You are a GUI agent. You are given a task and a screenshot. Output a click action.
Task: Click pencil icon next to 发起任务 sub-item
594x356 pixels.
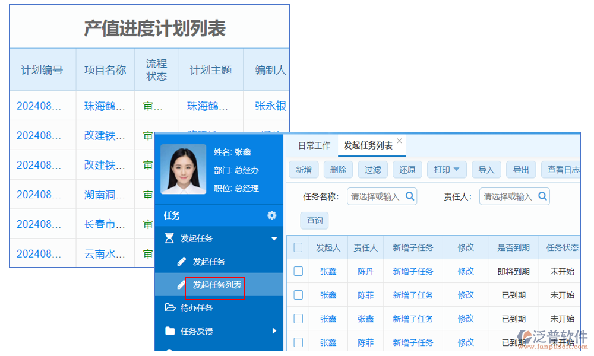click(181, 262)
